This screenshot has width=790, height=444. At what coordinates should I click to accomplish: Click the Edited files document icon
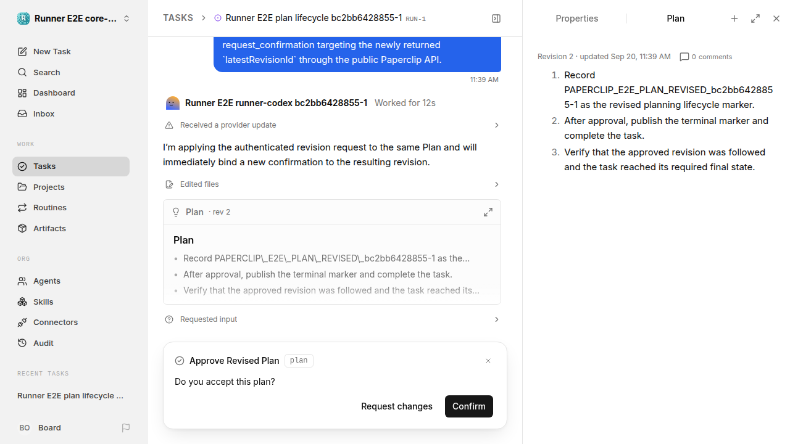(x=169, y=184)
